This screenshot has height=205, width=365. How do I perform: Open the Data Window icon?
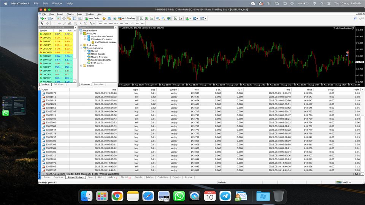coord(64,18)
